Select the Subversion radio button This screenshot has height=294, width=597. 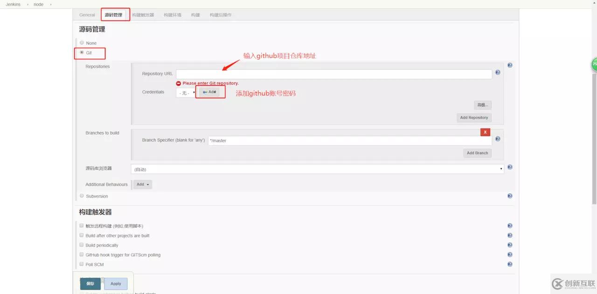pos(82,196)
